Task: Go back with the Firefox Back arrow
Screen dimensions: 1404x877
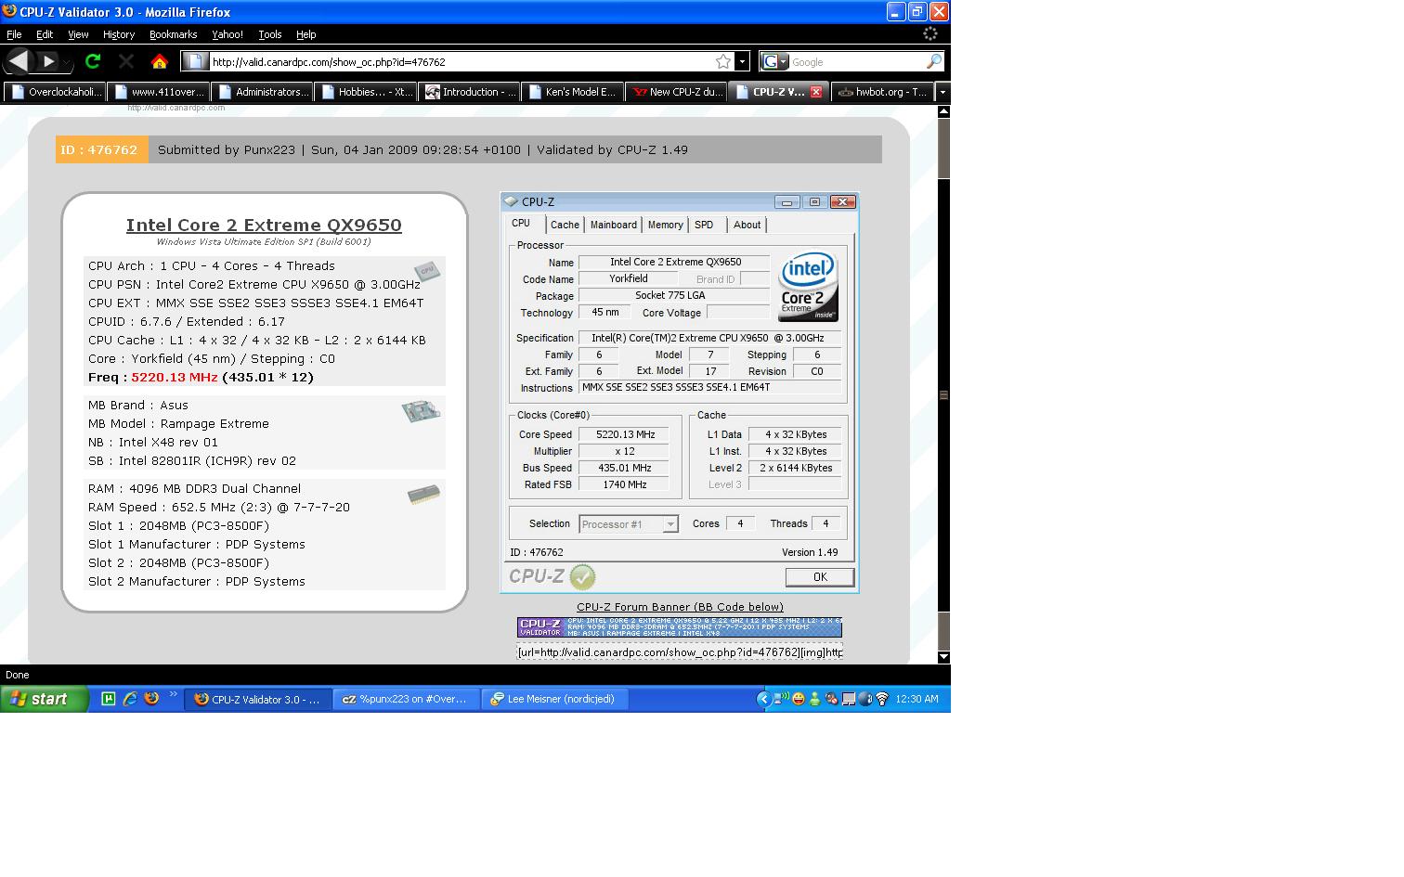Action: pyautogui.click(x=19, y=61)
